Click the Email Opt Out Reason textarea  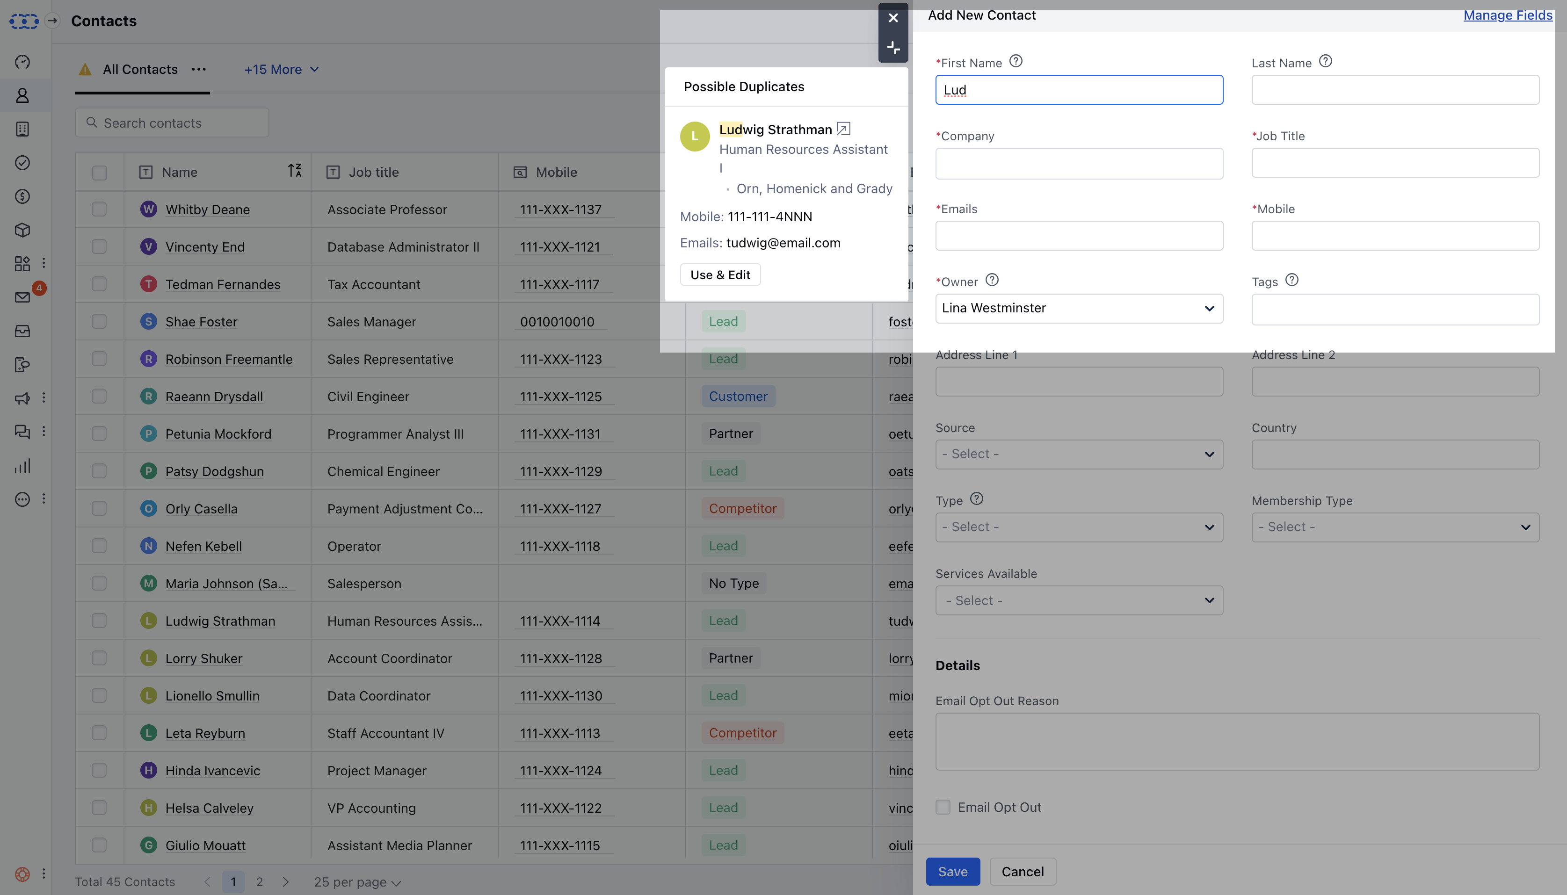pyautogui.click(x=1237, y=741)
